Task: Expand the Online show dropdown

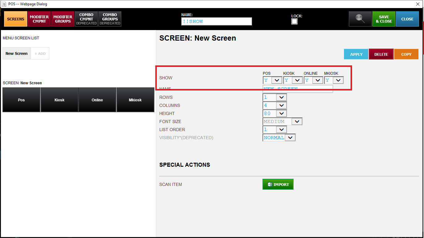Action: click(x=313, y=80)
